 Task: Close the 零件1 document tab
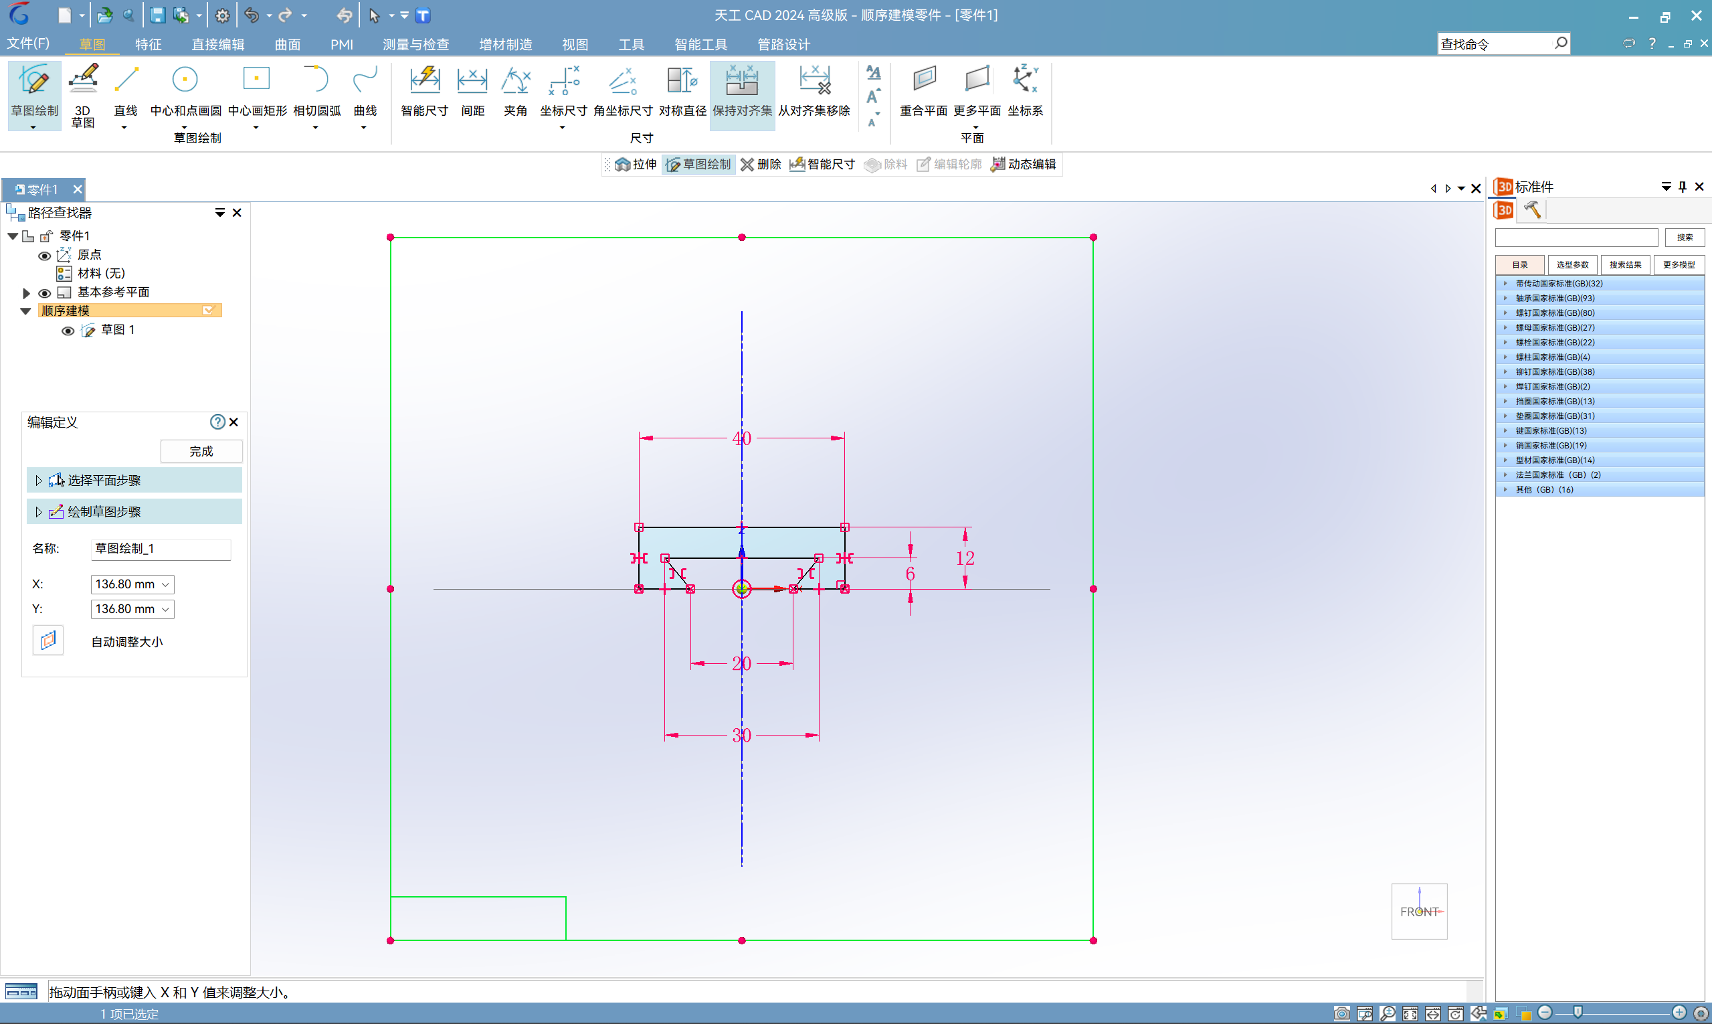point(77,189)
